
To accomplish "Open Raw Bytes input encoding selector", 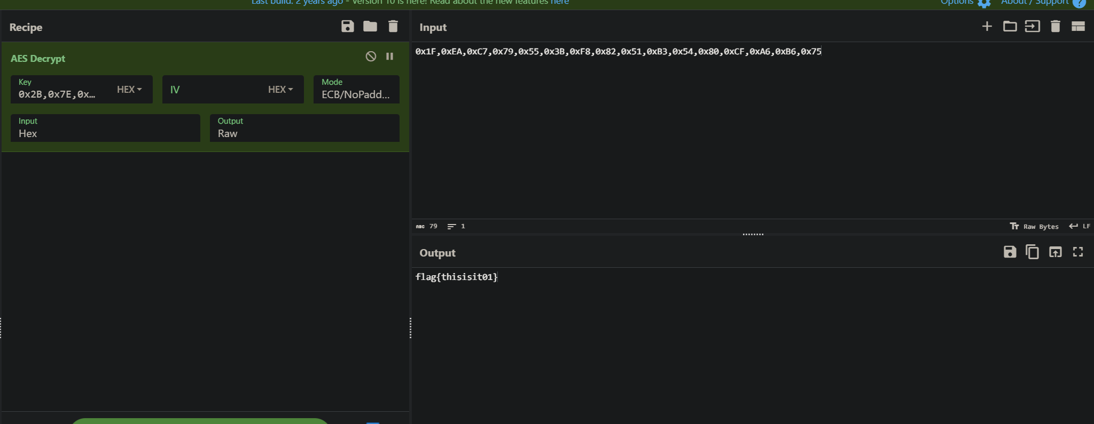I will [1034, 227].
